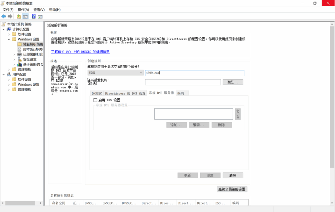Open the 操作(A) menu
The width and height of the screenshot is (335, 212).
click(x=23, y=10)
